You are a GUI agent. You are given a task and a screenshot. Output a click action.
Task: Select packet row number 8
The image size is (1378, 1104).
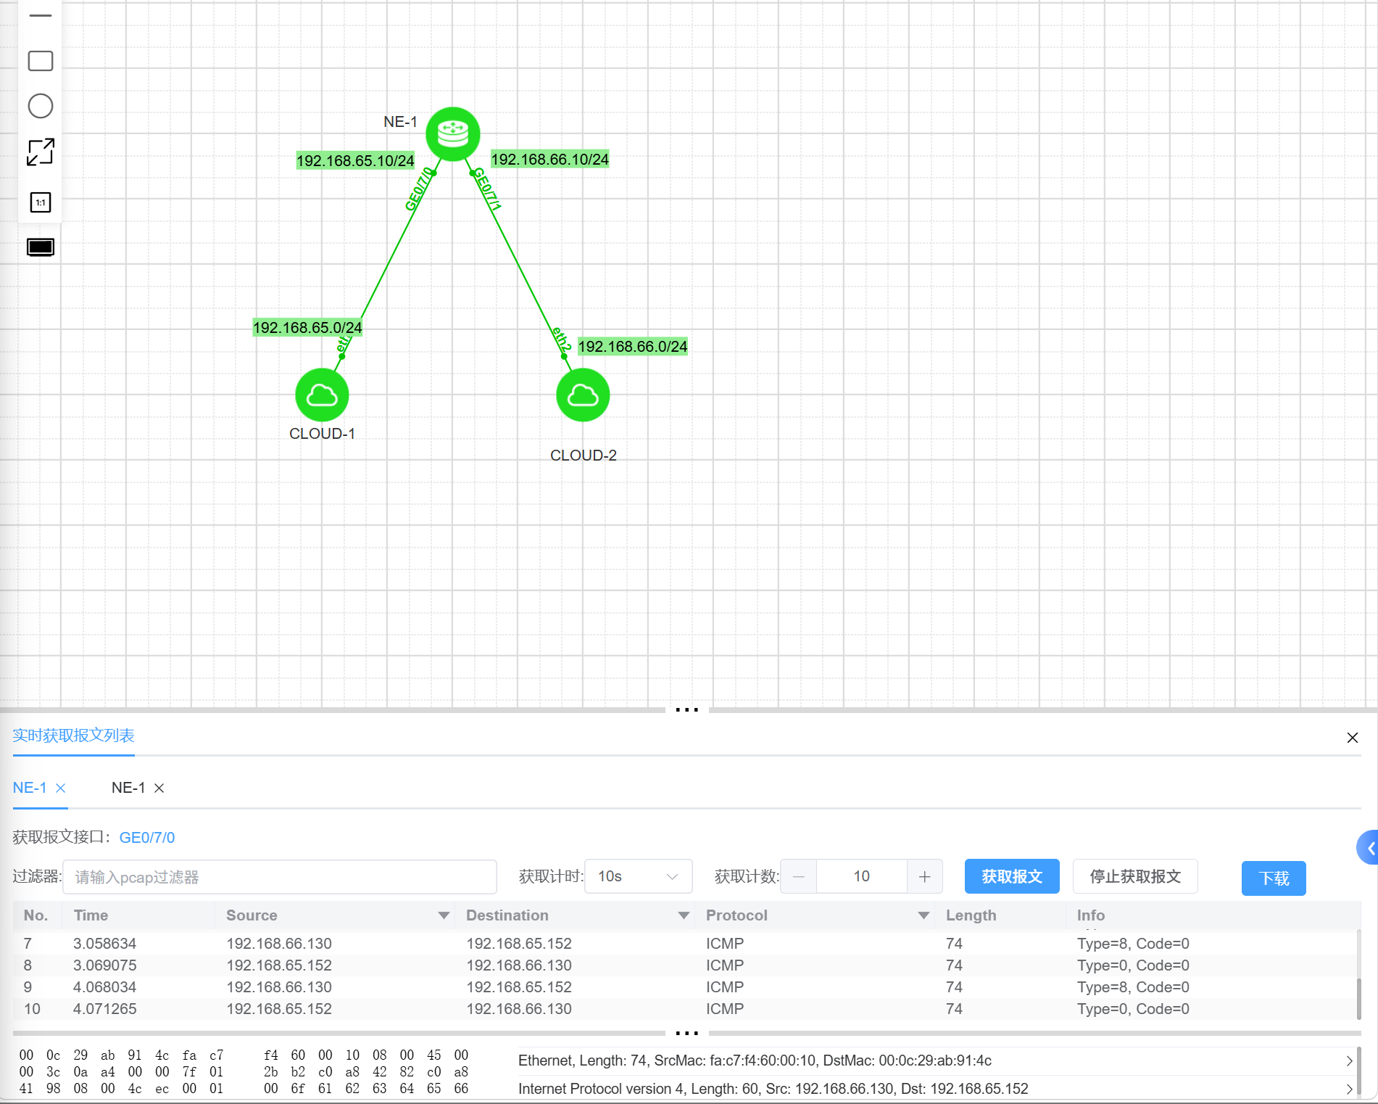tap(685, 965)
